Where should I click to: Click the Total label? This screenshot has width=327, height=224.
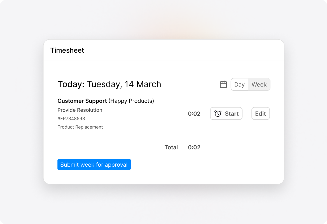coord(171,147)
